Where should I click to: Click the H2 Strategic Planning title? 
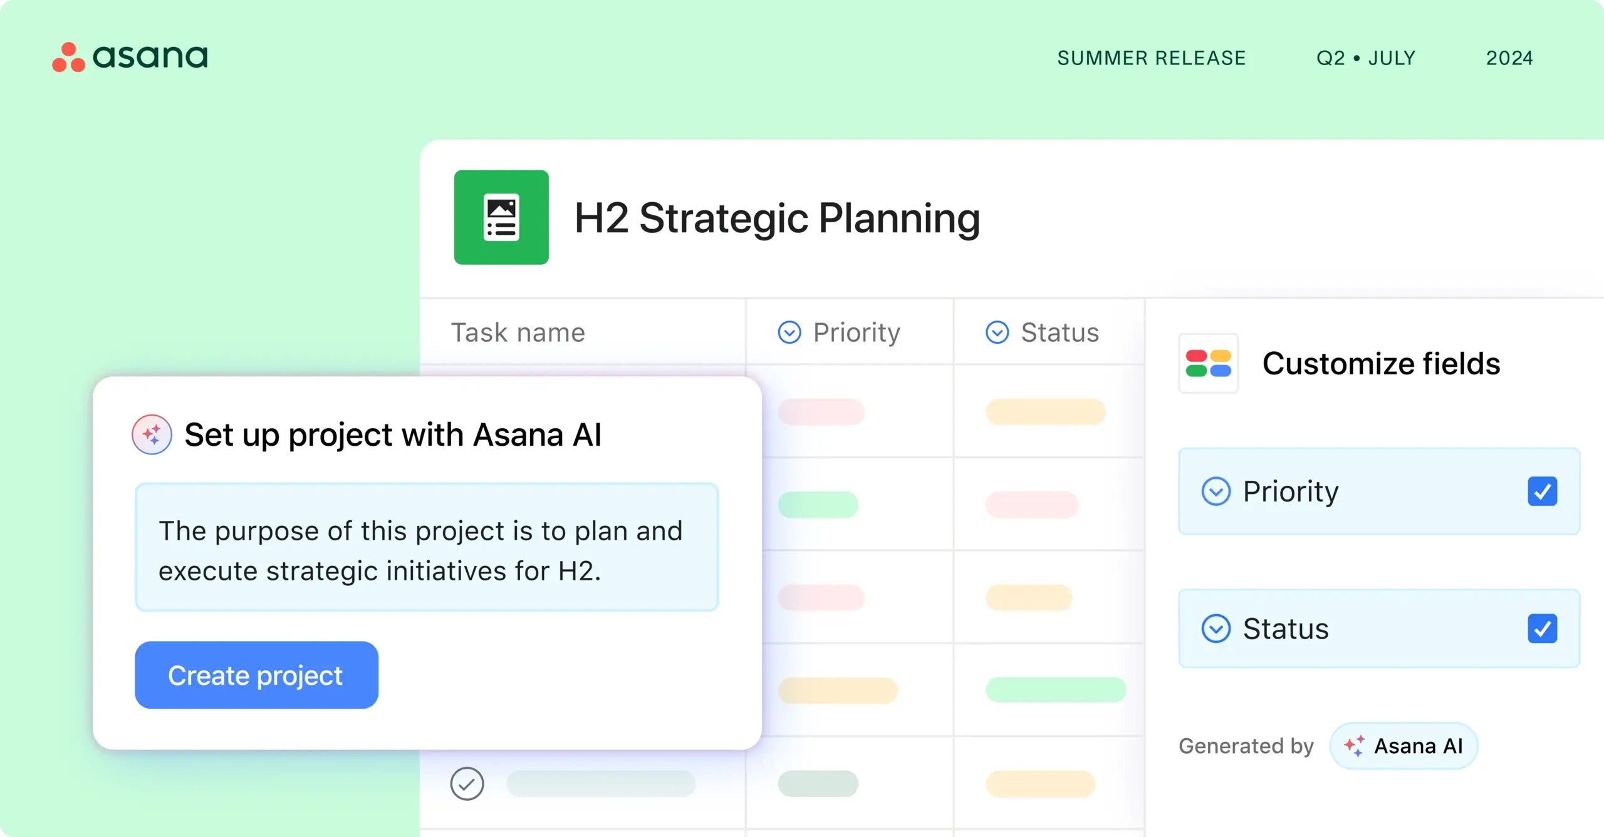click(778, 218)
